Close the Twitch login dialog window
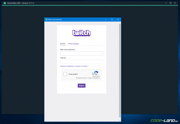The height and width of the screenshot is (124, 180). point(118,19)
